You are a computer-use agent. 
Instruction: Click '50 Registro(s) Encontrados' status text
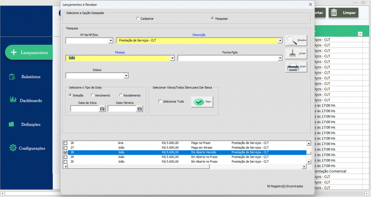click(x=285, y=186)
